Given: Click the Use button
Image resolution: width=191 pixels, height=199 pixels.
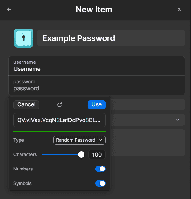Looking at the screenshot, I should click(x=97, y=105).
